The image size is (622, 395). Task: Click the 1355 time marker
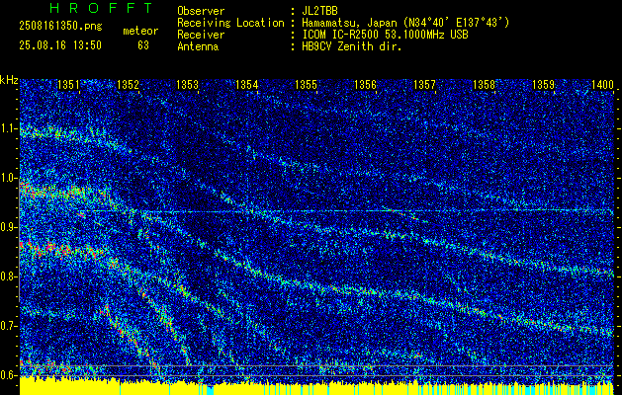(306, 84)
